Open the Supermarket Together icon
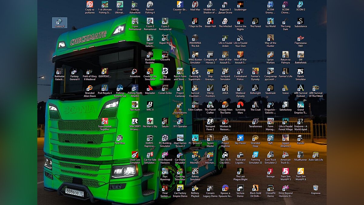This screenshot has height=205, width=364. pyautogui.click(x=105, y=125)
